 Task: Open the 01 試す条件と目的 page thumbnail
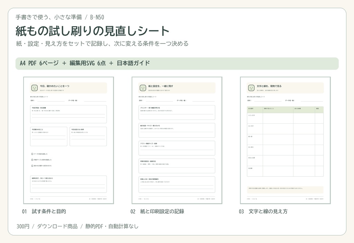click(x=68, y=140)
